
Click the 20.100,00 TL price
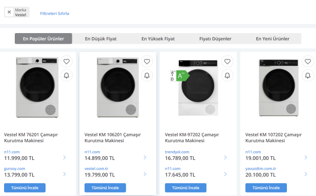[260, 175]
